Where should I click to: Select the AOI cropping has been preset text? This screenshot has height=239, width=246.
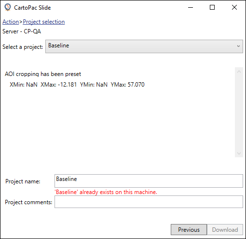coord(43,74)
